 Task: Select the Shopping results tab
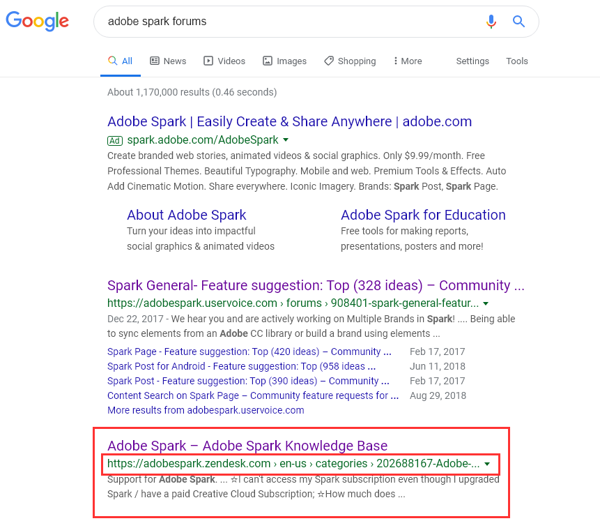[350, 61]
